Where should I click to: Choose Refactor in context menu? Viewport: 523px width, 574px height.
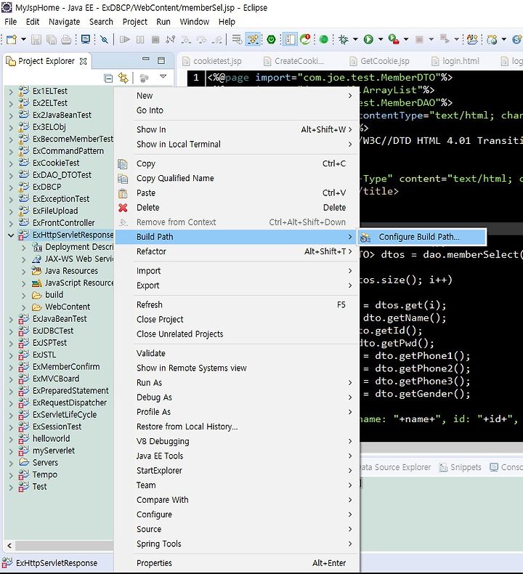[237, 251]
